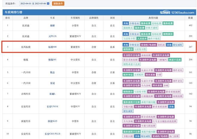Click the 法系 country cell
197x139 pixels.
pos(112,47)
